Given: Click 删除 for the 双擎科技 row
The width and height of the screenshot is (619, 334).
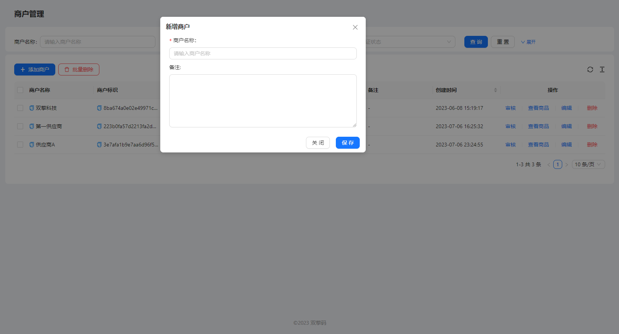Looking at the screenshot, I should coord(592,108).
